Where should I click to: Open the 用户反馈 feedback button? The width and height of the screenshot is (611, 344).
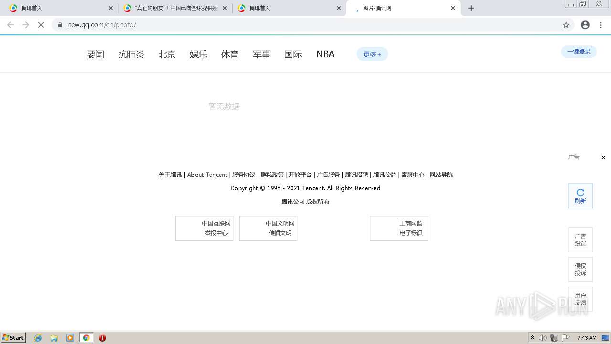click(580, 299)
